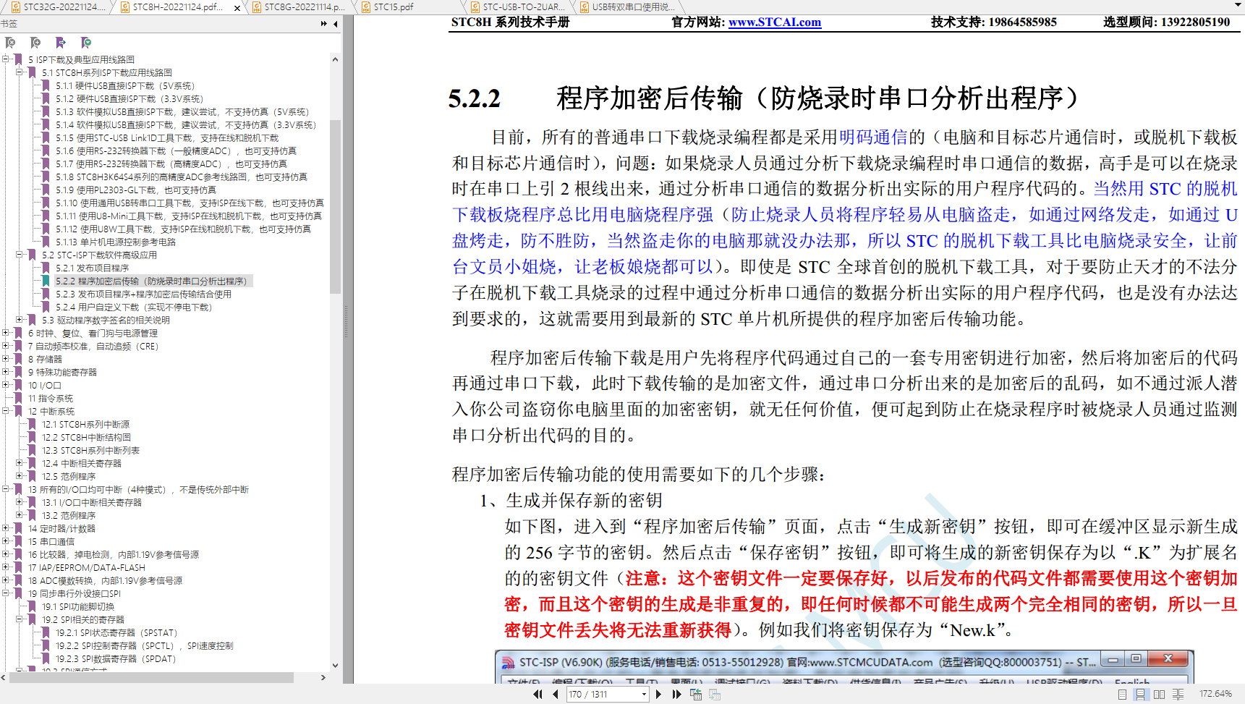Switch to facing pages view mode
Screen dimensions: 1245x704
[1159, 694]
